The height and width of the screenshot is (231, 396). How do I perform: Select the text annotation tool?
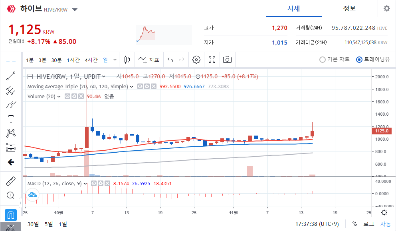(x=11, y=119)
